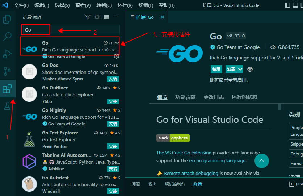Image resolution: width=303 pixels, height=196 pixels.
Task: Close the 扩展: Go editor tab
Action: (x=163, y=17)
